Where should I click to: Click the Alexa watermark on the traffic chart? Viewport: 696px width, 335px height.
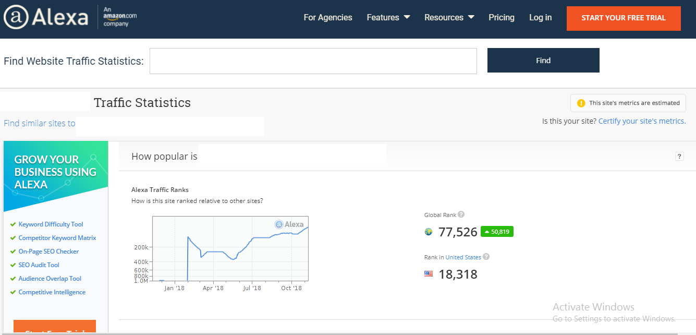(288, 224)
